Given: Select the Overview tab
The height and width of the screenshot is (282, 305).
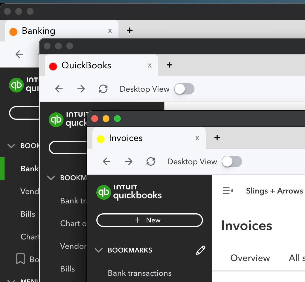Looking at the screenshot, I should tap(250, 258).
